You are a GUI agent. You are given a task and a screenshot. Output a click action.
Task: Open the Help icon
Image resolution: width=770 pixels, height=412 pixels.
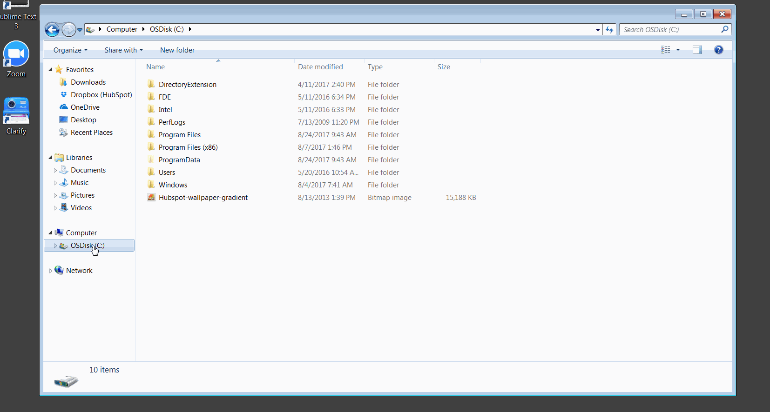pos(719,50)
